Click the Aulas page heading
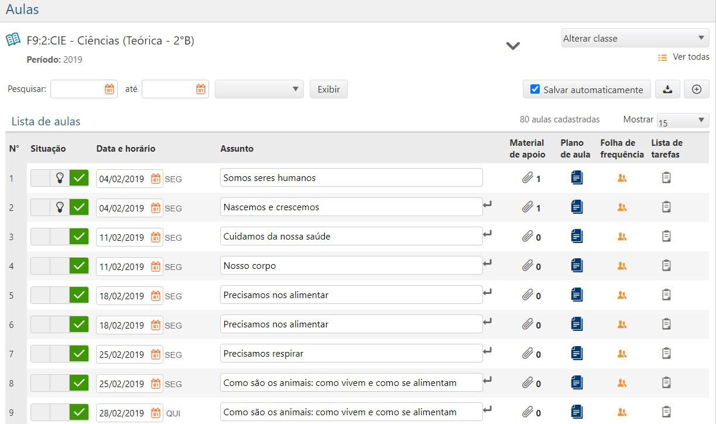The image size is (716, 424). pyautogui.click(x=22, y=9)
